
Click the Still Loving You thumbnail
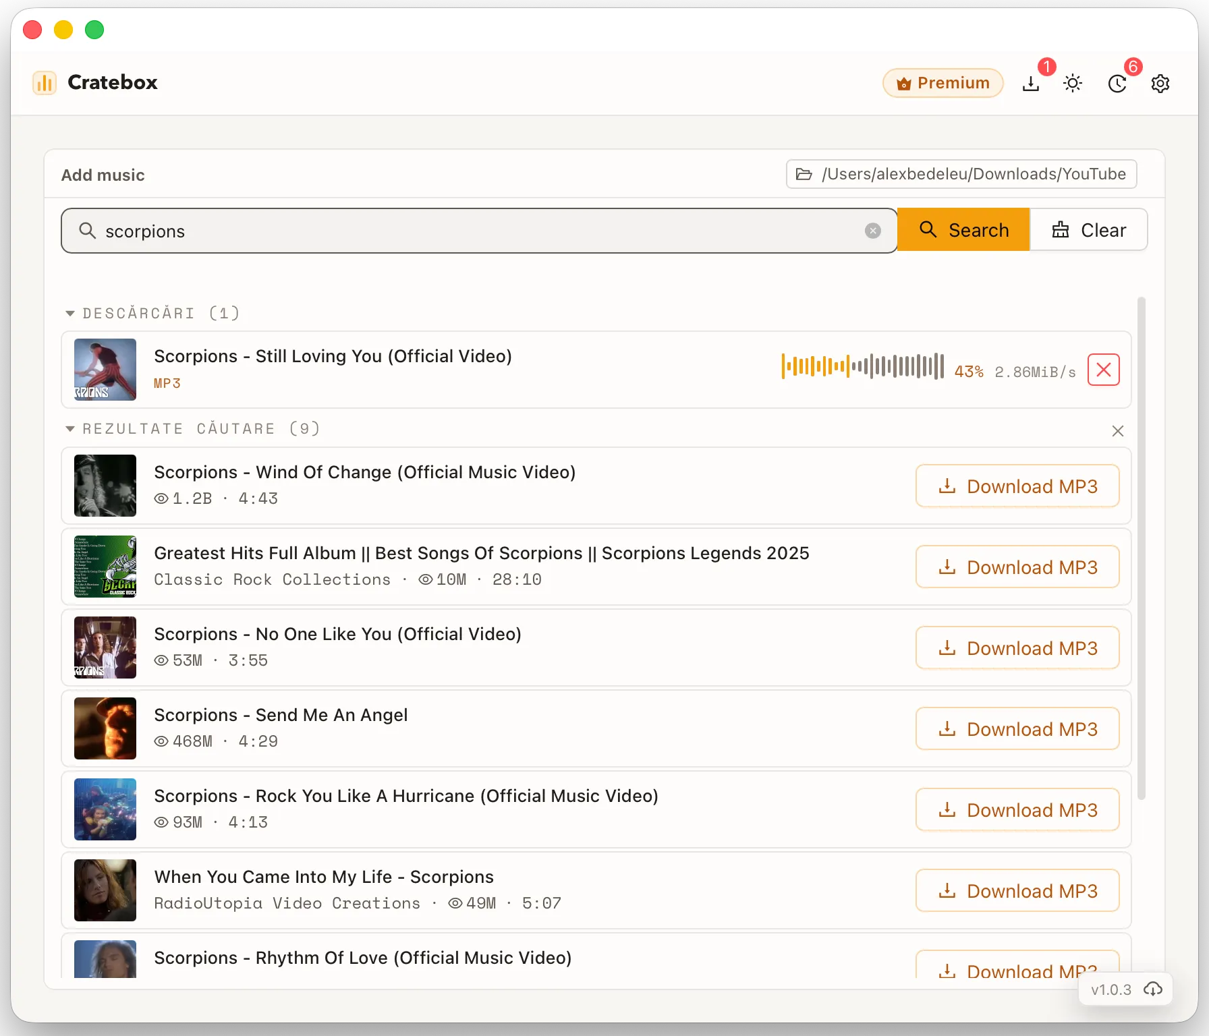pyautogui.click(x=105, y=370)
